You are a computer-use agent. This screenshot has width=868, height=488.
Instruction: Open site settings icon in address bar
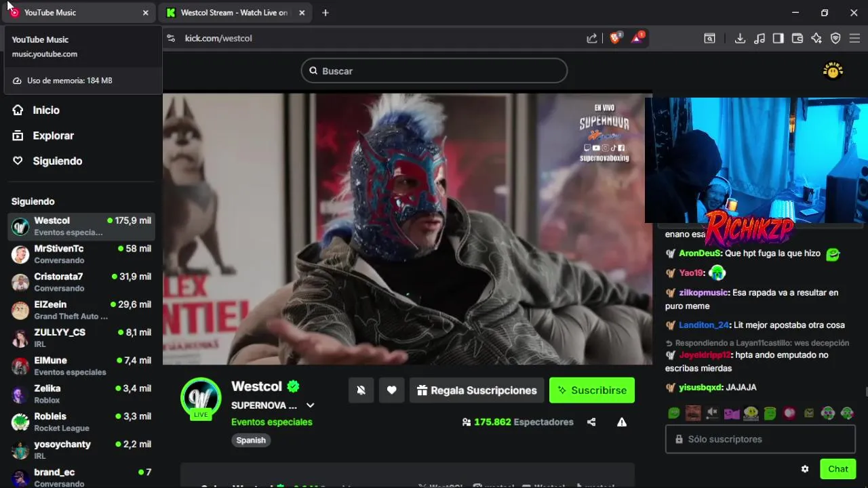171,38
